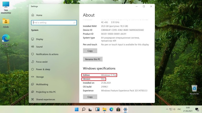Viewport: 202px width, 113px height.
Task: Go to Settings Home
Action: click(39, 15)
